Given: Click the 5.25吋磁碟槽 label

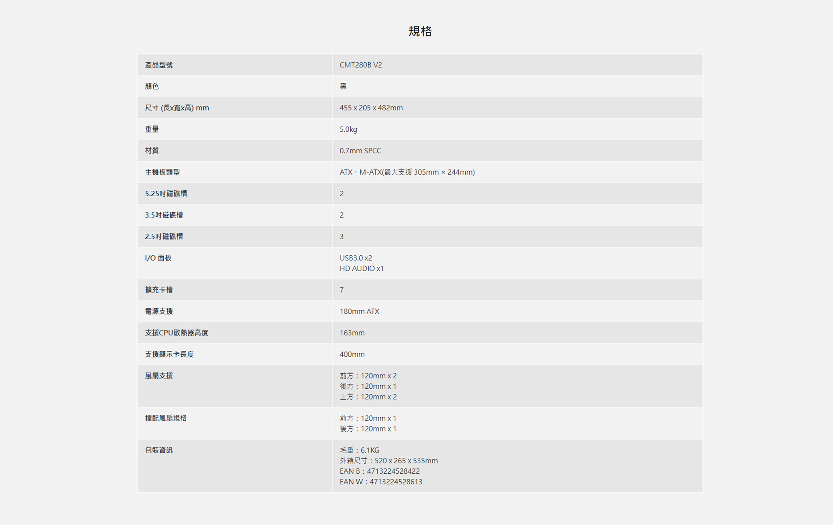Looking at the screenshot, I should click(x=166, y=194).
